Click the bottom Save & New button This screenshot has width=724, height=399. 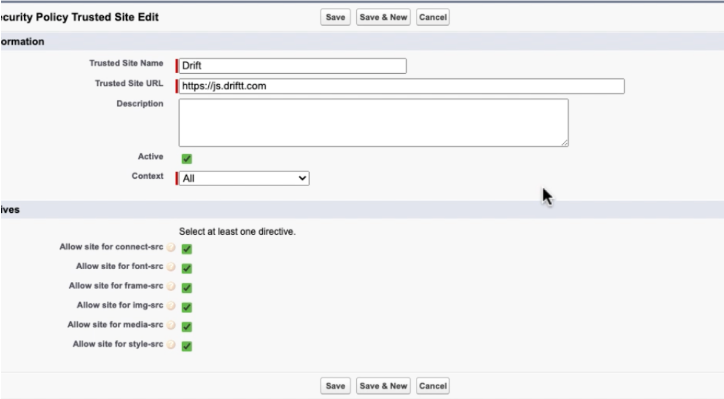(383, 386)
